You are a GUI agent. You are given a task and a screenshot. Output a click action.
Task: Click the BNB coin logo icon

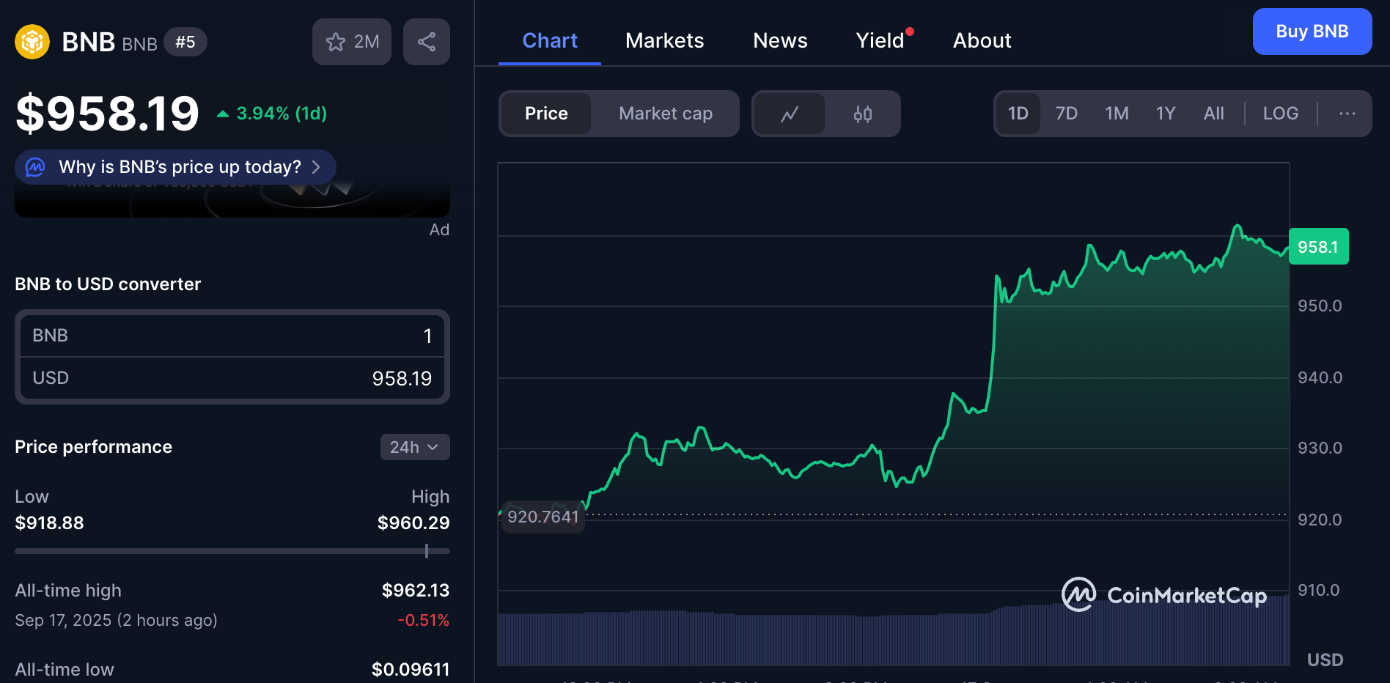[32, 42]
